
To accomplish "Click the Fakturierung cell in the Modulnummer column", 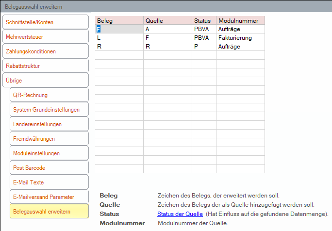I will pos(240,38).
